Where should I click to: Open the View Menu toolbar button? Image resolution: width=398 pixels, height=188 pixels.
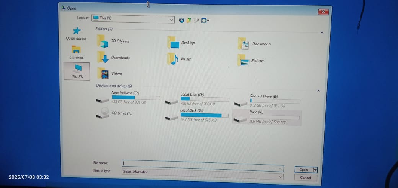pyautogui.click(x=205, y=21)
